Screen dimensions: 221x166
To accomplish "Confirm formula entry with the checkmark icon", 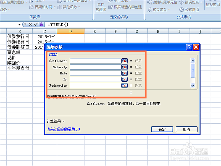I will [x=36, y=24].
